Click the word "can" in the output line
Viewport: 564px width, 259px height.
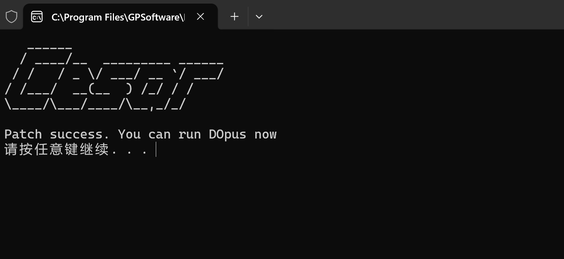coord(159,134)
